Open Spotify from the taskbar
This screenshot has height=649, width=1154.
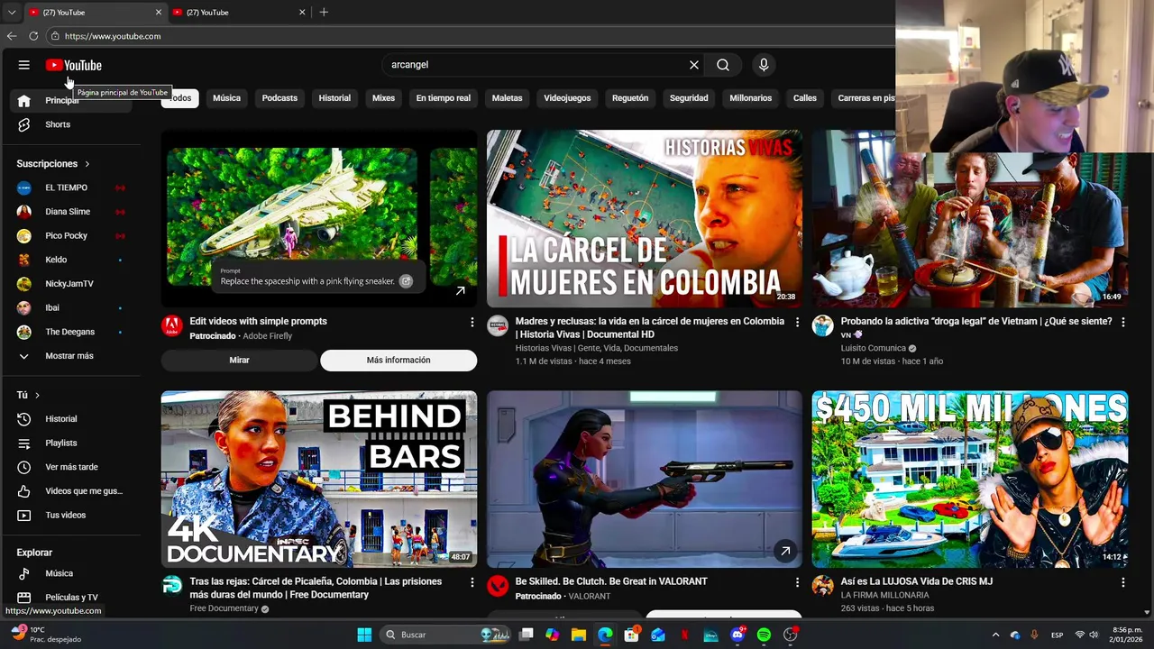coord(764,635)
